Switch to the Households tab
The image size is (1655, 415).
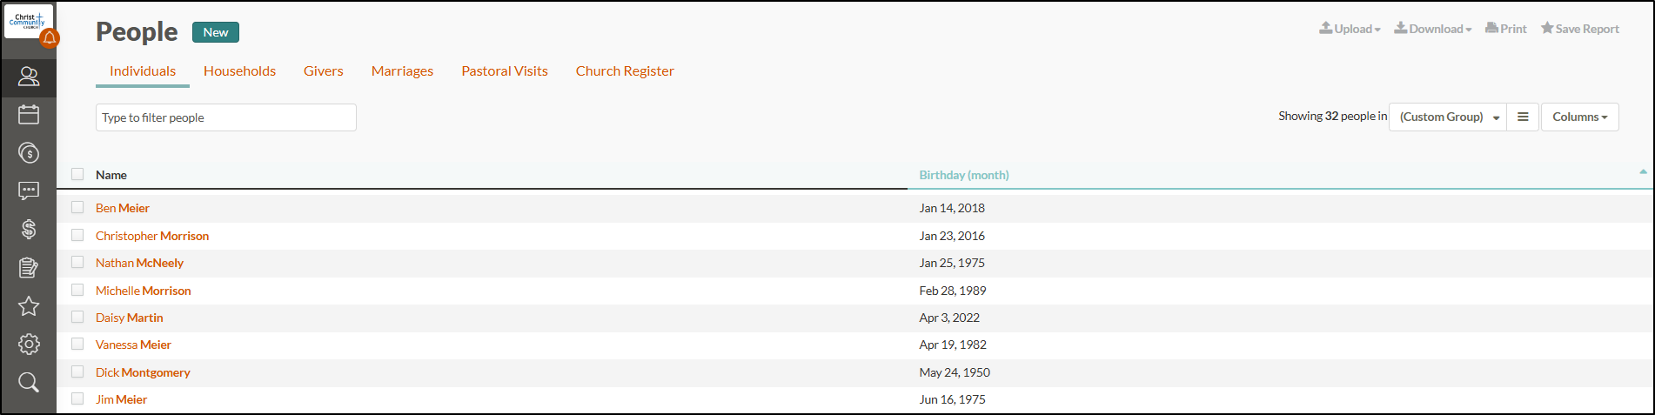pyautogui.click(x=239, y=71)
